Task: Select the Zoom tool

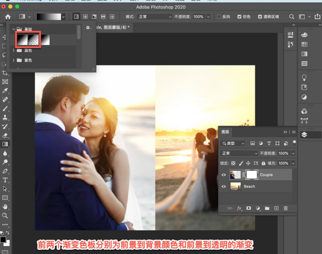Action: (x=5, y=215)
